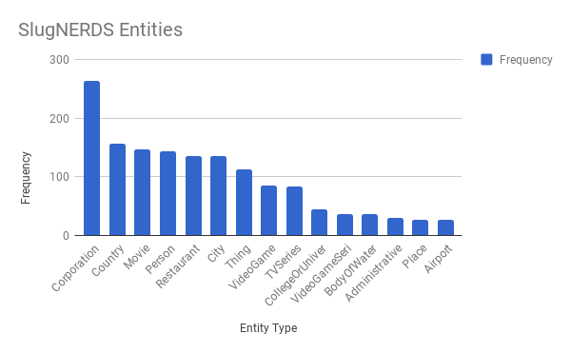
Task: Click the SlugNERDS Entities chart title
Action: [x=101, y=29]
